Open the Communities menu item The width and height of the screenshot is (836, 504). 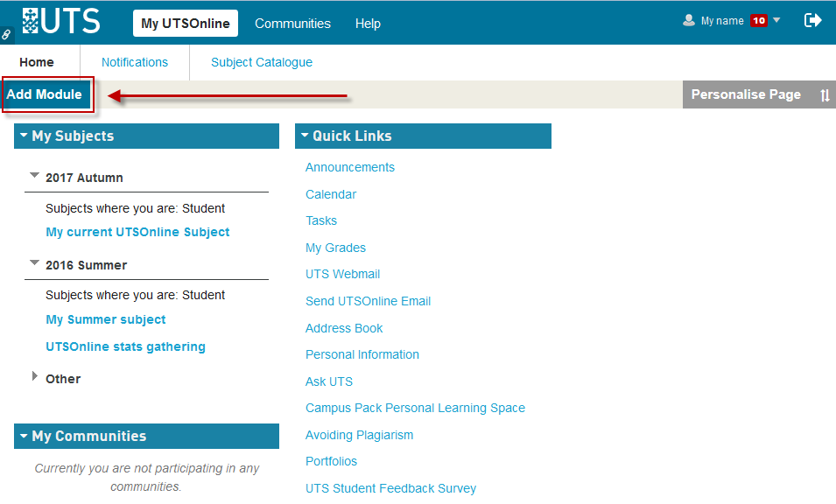pyautogui.click(x=292, y=24)
